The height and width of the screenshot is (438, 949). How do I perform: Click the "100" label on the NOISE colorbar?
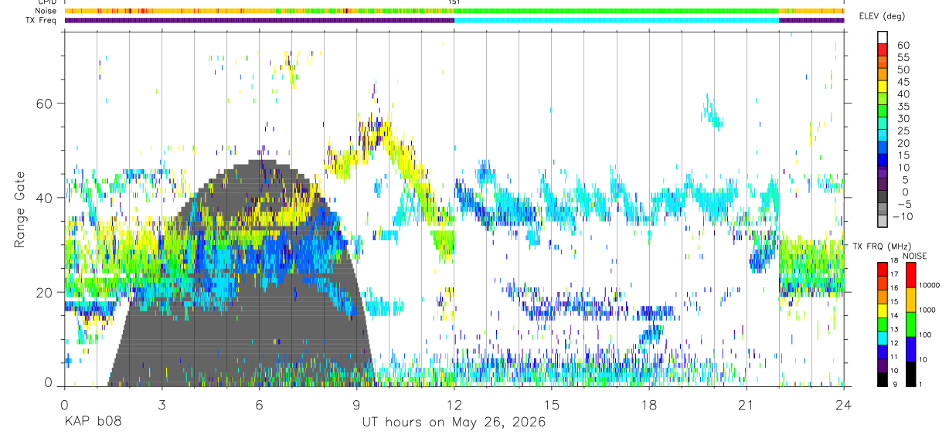[x=924, y=335]
